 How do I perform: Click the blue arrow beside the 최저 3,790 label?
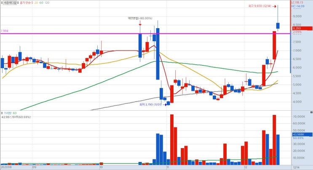pyautogui.click(x=165, y=105)
